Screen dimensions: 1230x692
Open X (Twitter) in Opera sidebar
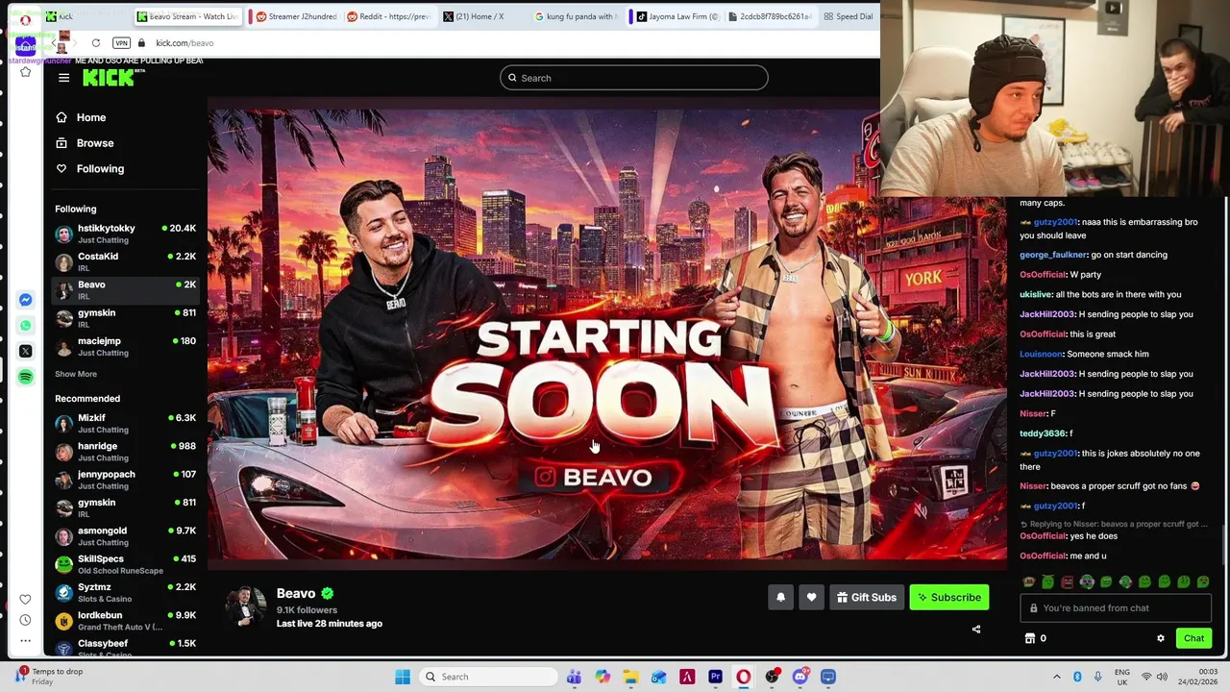26,351
